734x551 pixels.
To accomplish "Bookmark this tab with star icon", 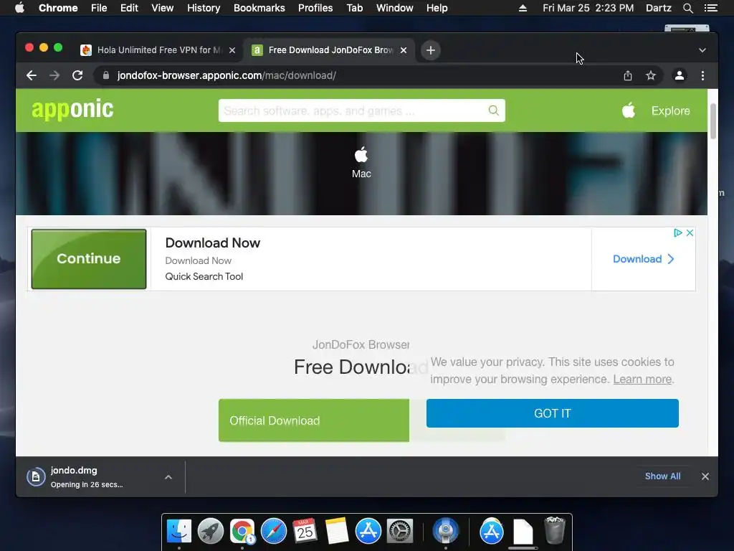I will 651,75.
